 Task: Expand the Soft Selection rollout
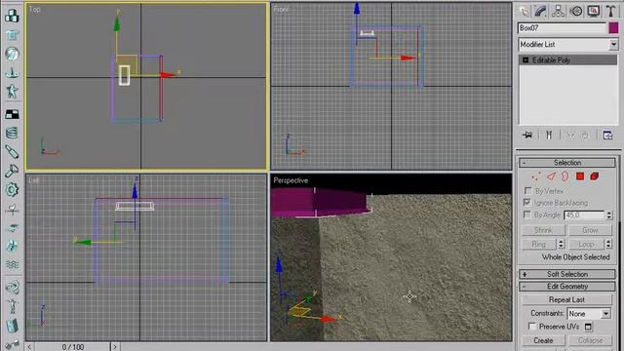[567, 274]
